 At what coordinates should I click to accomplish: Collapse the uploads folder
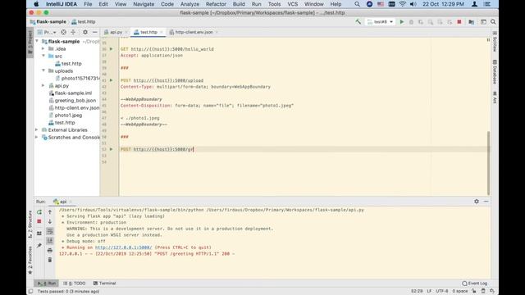click(x=43, y=70)
